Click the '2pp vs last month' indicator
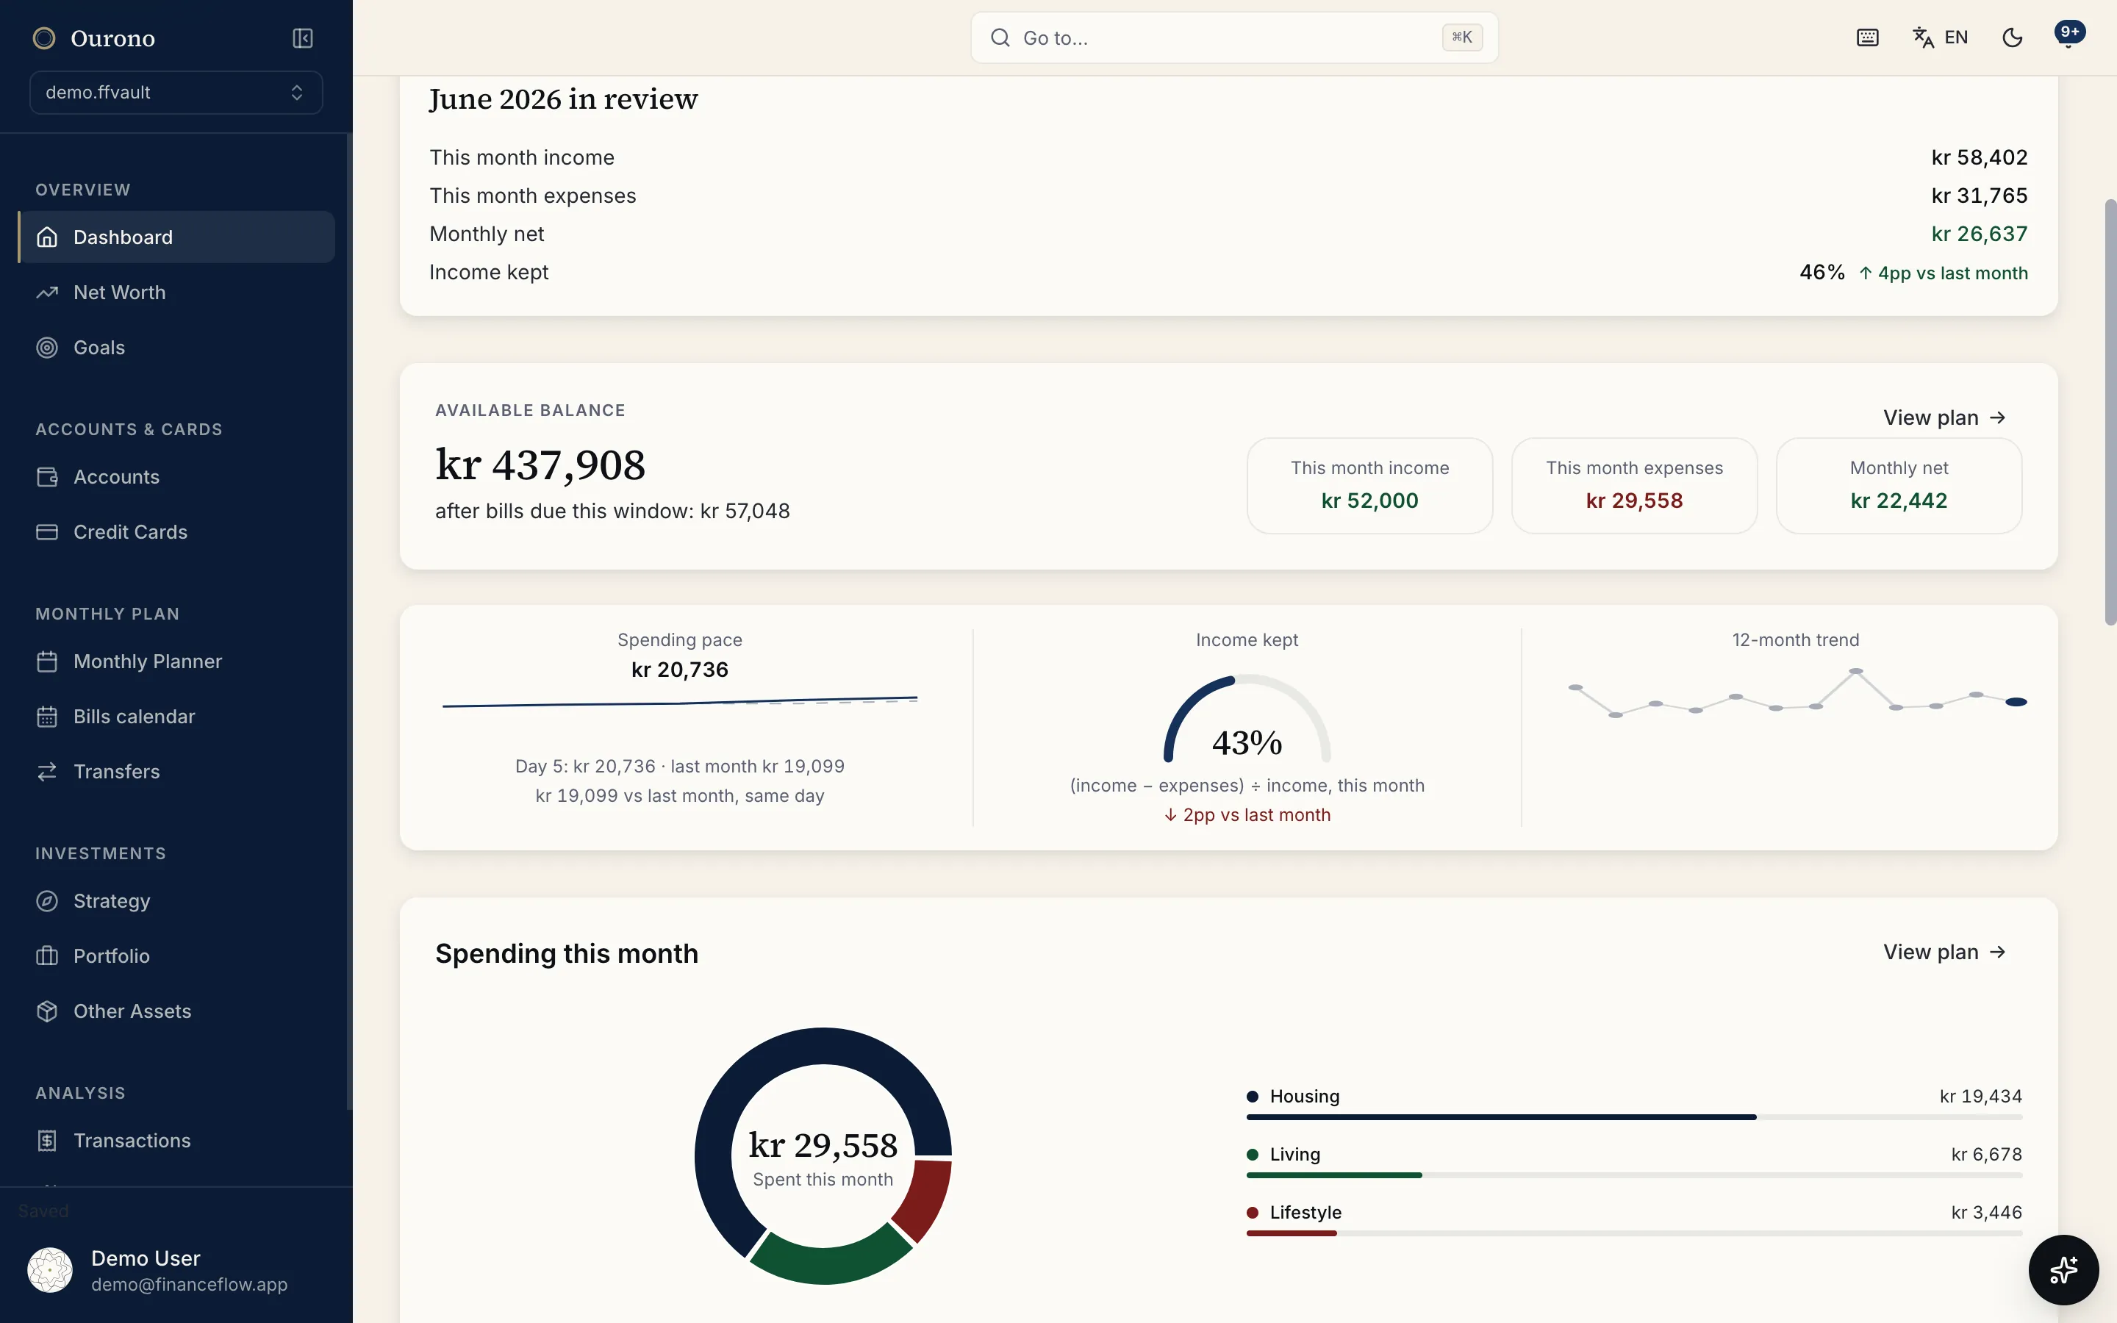 [1247, 814]
